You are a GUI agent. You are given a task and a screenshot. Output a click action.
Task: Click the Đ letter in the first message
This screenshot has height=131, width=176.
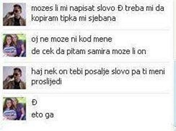click(120, 8)
